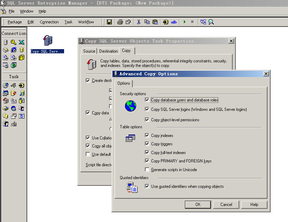This screenshot has width=288, height=222.
Task: Uncheck the Copy indexes option
Action: [147, 136]
